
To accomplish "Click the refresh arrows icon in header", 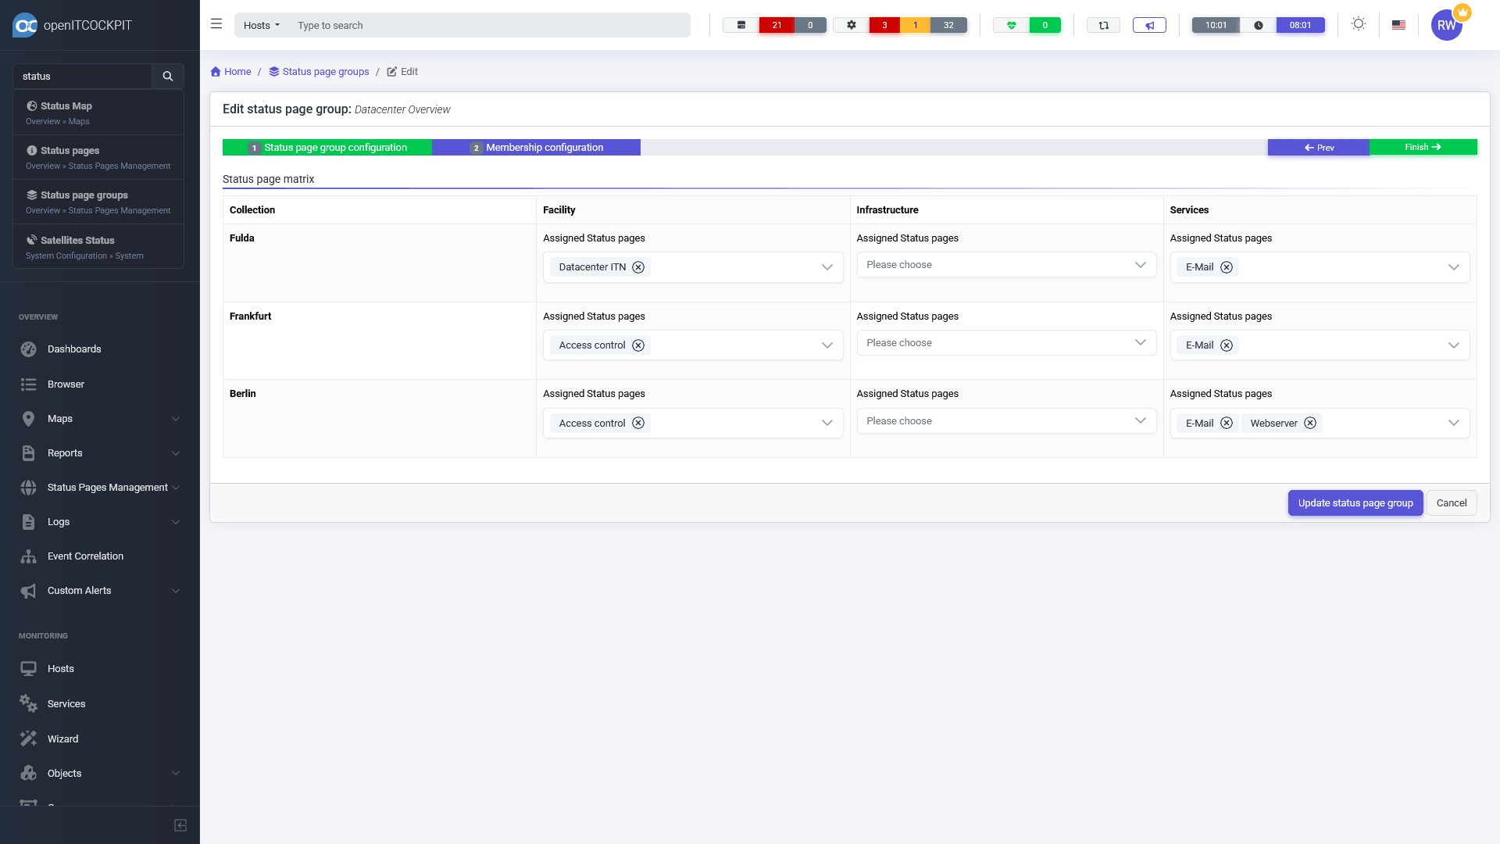I will pos(1103,25).
